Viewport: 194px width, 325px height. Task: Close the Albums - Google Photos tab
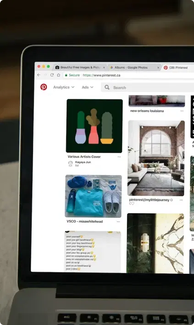point(158,68)
